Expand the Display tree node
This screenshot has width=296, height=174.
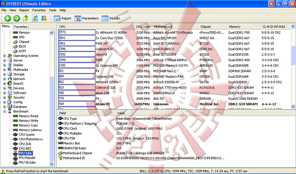point(4,65)
